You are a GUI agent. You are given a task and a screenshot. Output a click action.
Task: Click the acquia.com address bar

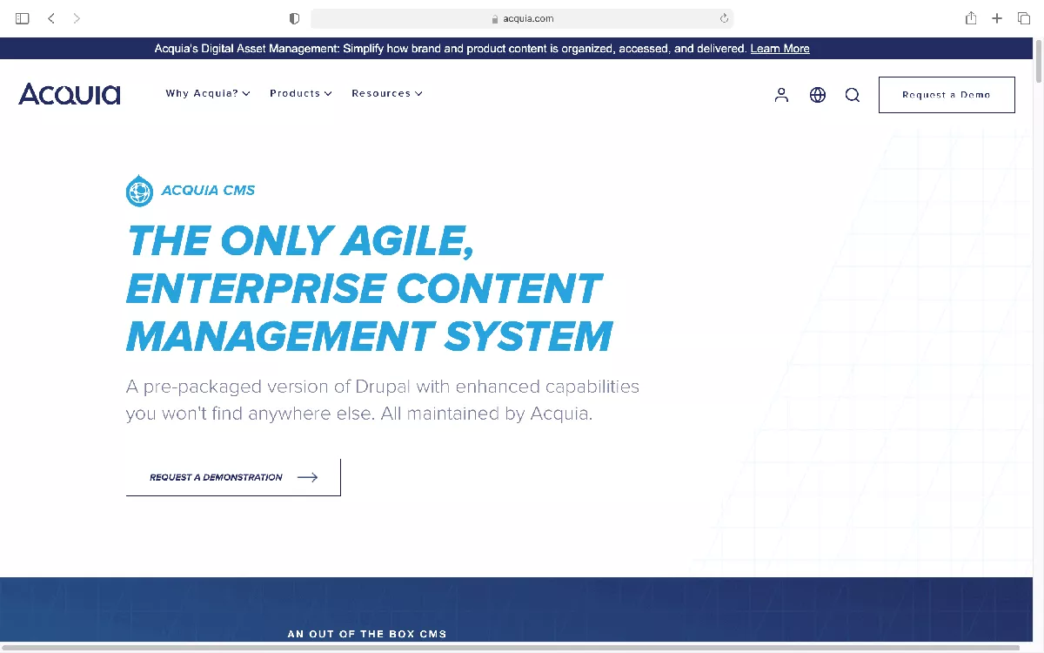click(522, 18)
